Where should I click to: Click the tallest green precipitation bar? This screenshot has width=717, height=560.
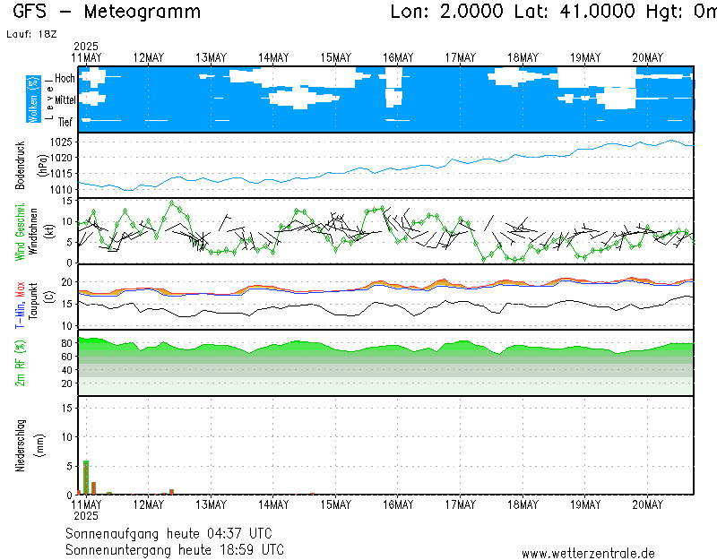[86, 478]
